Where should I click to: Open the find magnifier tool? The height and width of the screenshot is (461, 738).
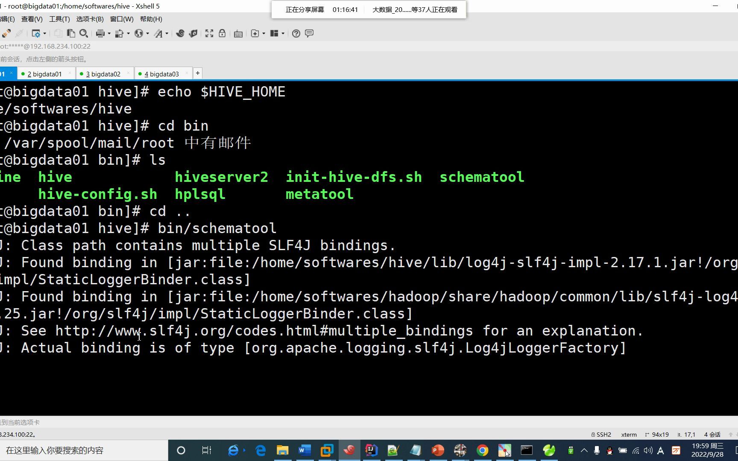coord(84,33)
